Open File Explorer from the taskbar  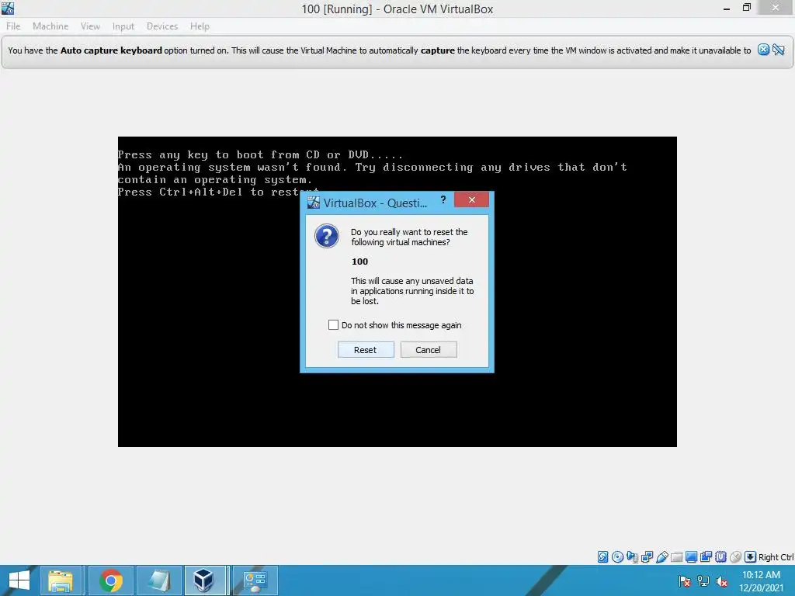point(61,580)
